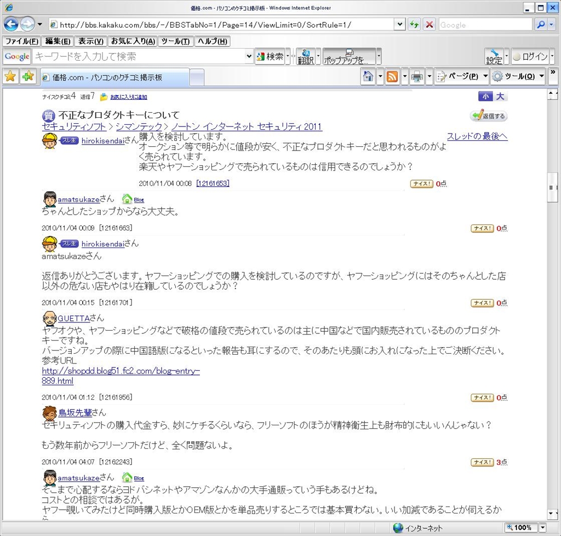The image size is (561, 536).
Task: Add to Favorites with green plus star
Action: tap(27, 76)
